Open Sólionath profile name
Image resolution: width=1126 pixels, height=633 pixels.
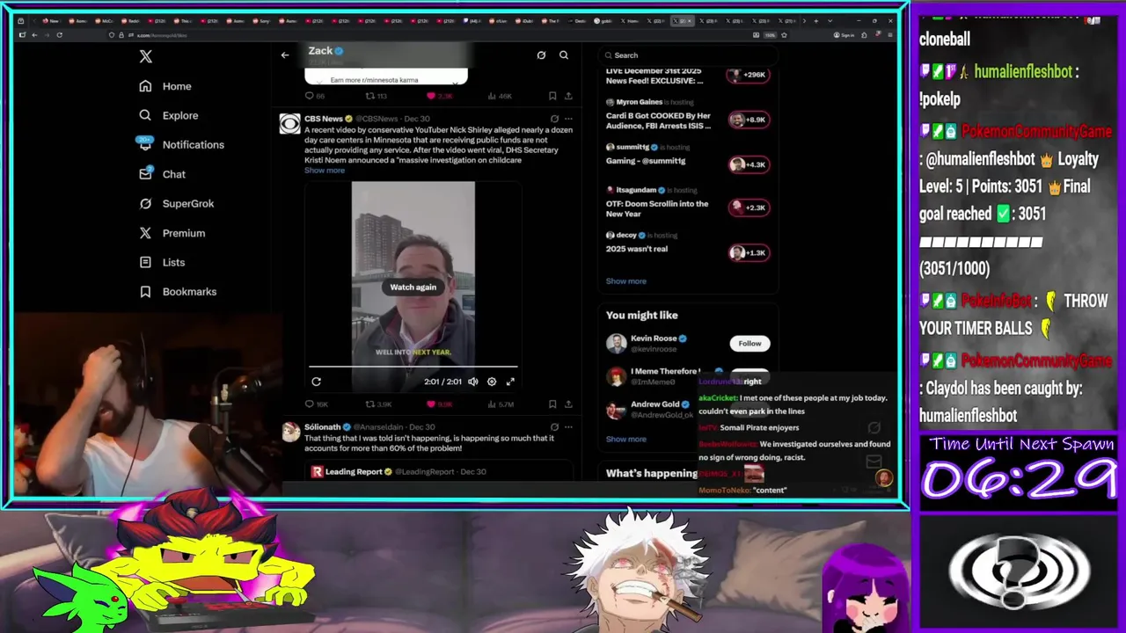click(322, 427)
